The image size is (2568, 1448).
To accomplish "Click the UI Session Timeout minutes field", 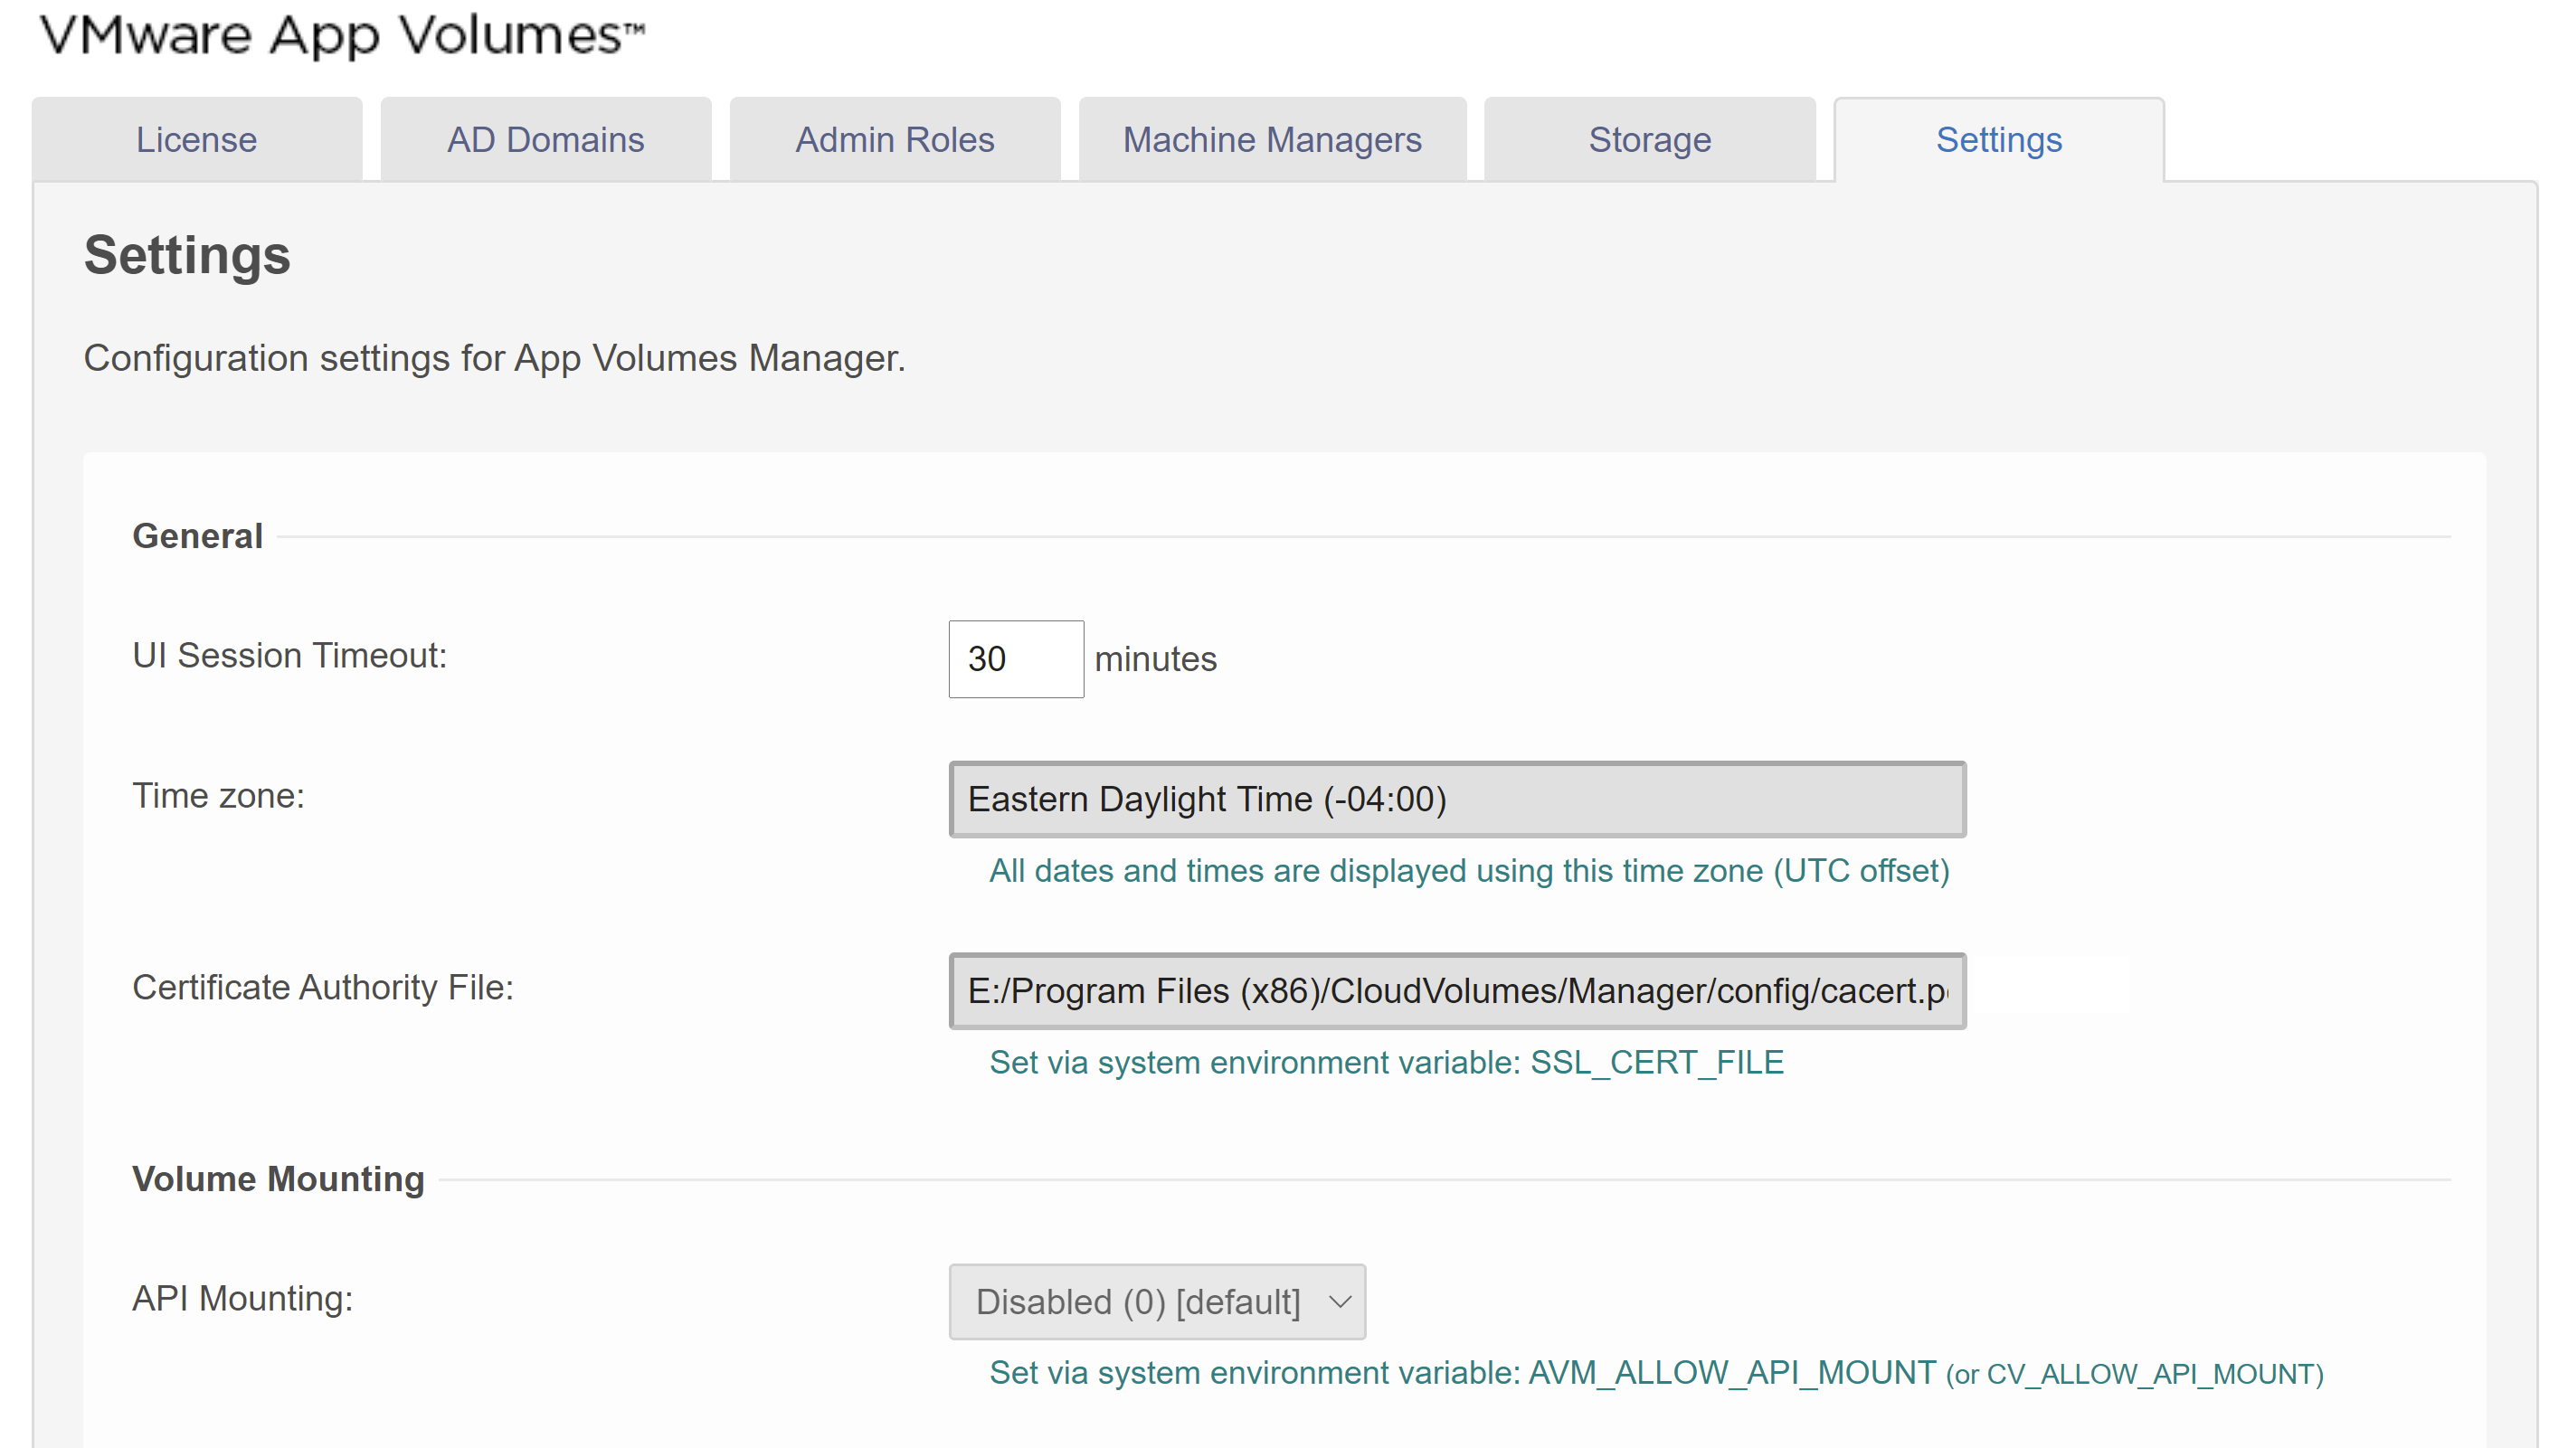I will tap(1016, 658).
